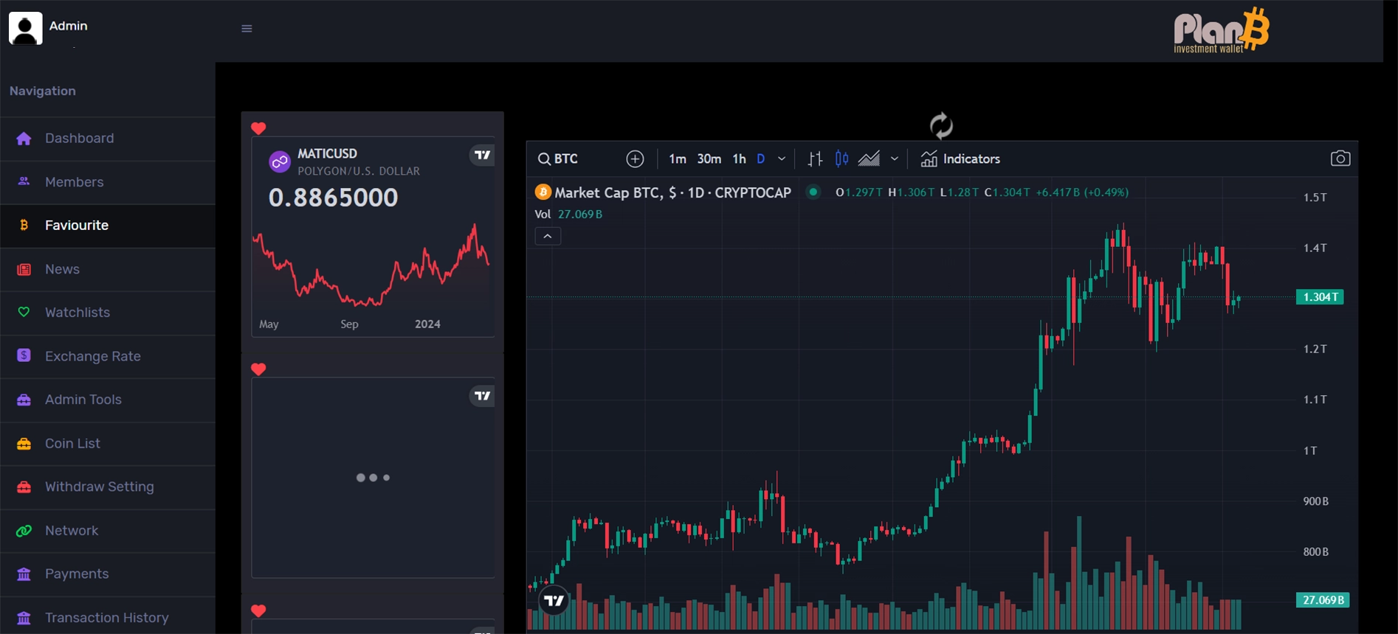Screen dimensions: 1398x634
Task: Switch chart to 30m timeframe
Action: click(709, 158)
